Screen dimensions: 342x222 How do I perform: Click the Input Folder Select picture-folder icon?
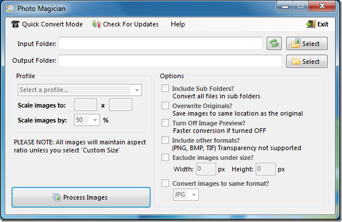point(296,43)
